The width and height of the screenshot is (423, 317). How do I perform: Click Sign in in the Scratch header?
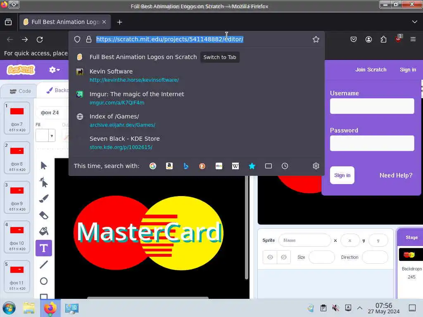(x=408, y=69)
